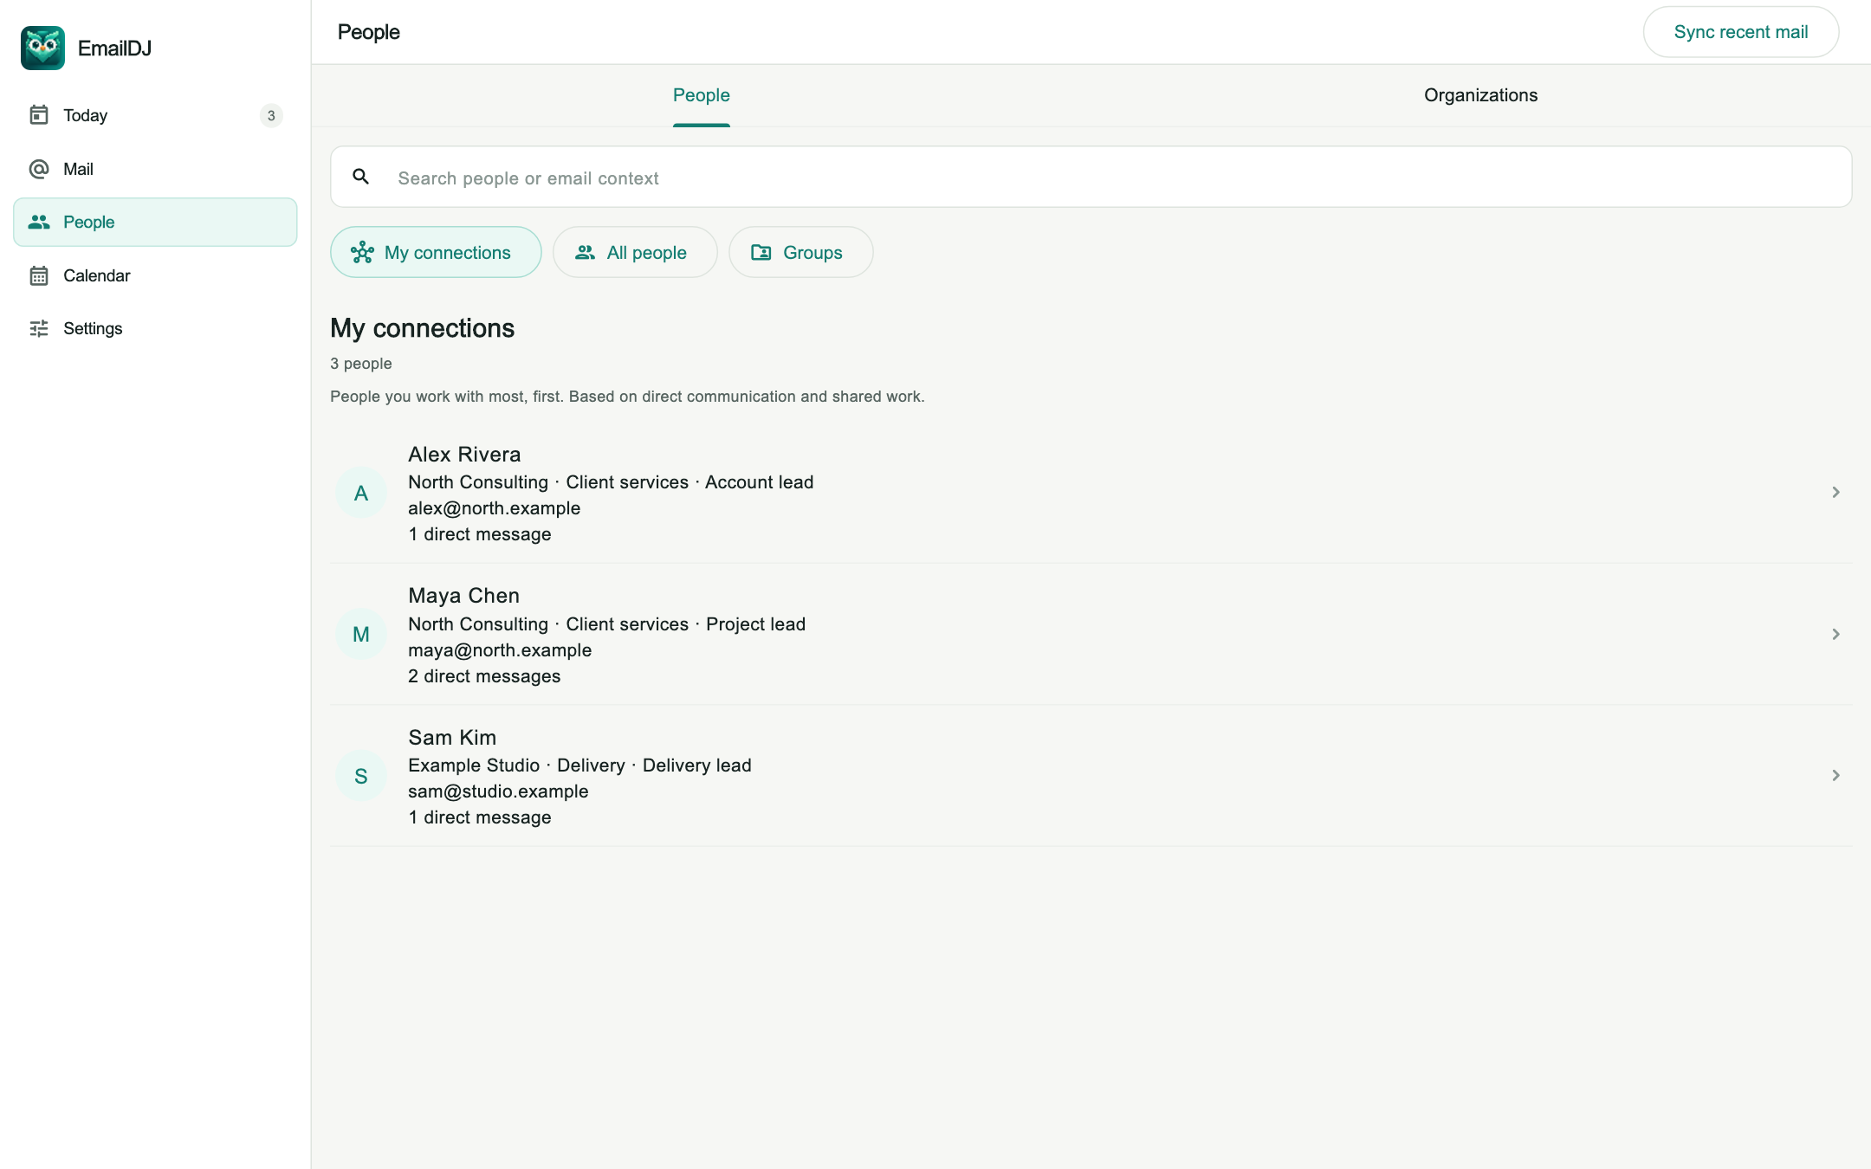This screenshot has height=1169, width=1871.
Task: Click '2 direct messages' under Maya Chen
Action: tap(484, 676)
